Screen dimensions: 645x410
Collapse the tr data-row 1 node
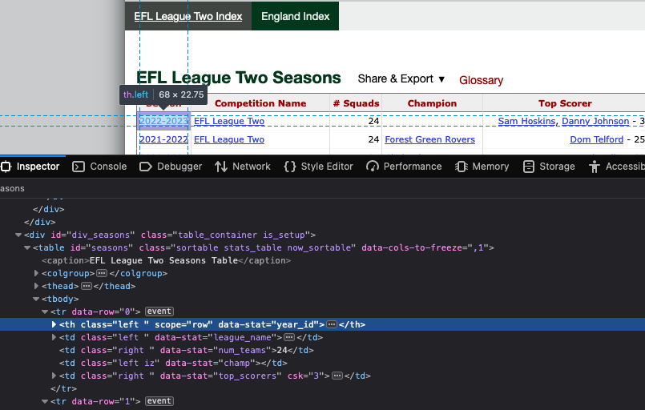(45, 401)
